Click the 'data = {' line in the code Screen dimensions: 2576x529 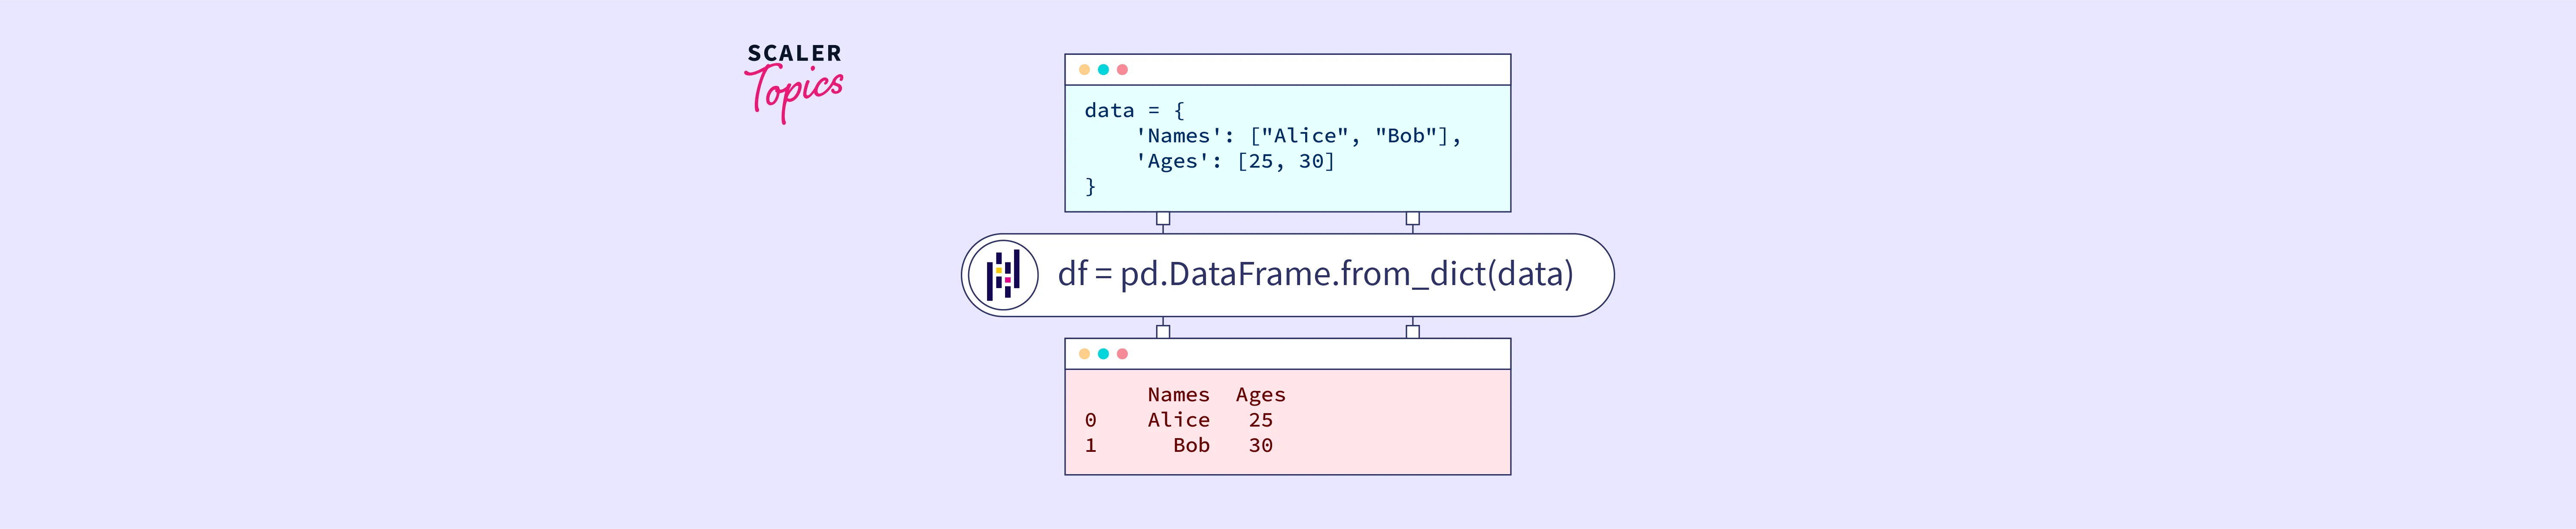click(1134, 111)
